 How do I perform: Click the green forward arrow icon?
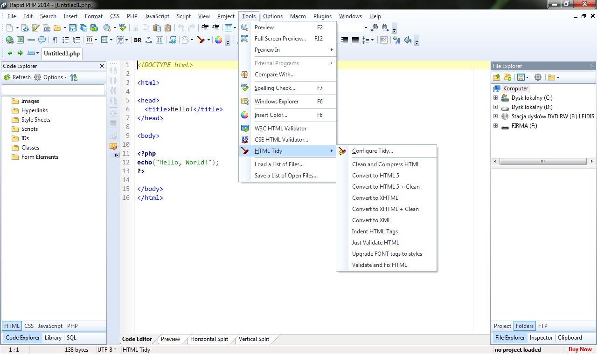(x=20, y=53)
